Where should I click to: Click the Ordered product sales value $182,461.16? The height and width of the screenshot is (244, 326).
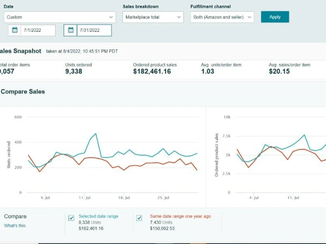152,71
